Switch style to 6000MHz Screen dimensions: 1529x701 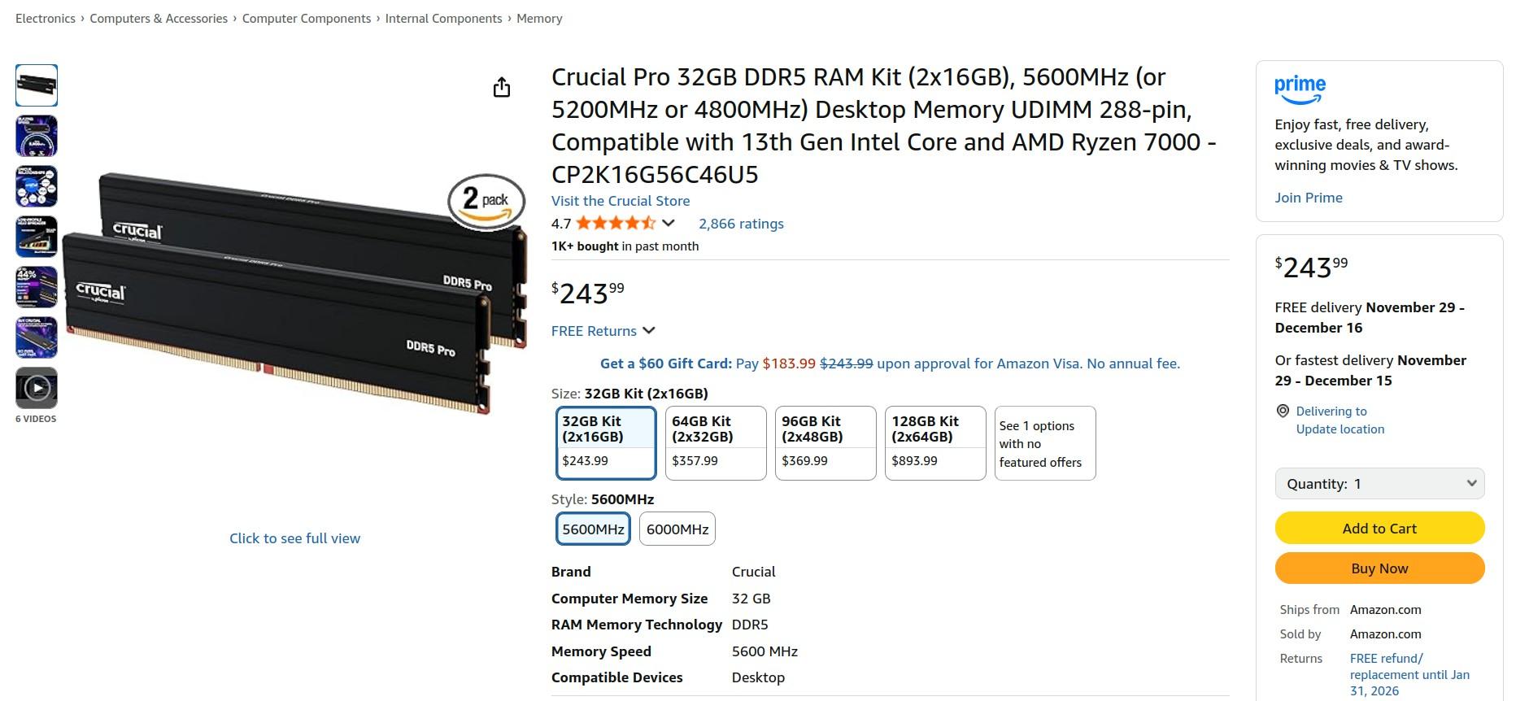(x=677, y=529)
